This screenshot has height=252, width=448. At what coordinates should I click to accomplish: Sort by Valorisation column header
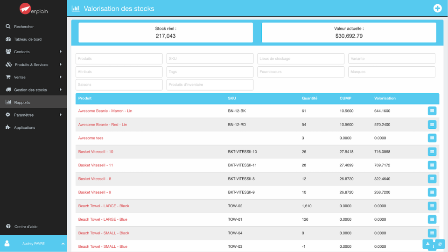(x=385, y=98)
